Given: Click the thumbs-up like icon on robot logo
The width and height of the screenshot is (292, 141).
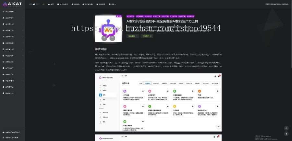Looking at the screenshot, I should tap(104, 38).
